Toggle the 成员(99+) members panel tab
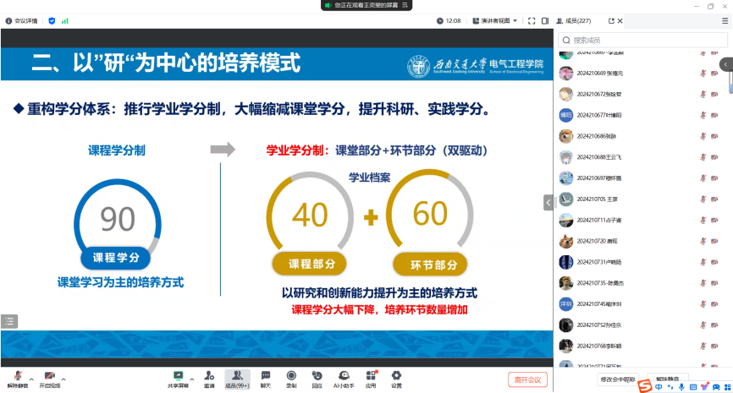The width and height of the screenshot is (733, 393). (x=237, y=377)
